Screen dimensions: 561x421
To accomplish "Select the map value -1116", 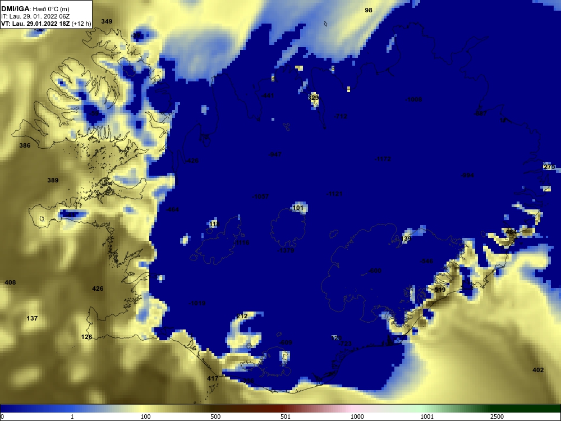I will coord(241,242).
